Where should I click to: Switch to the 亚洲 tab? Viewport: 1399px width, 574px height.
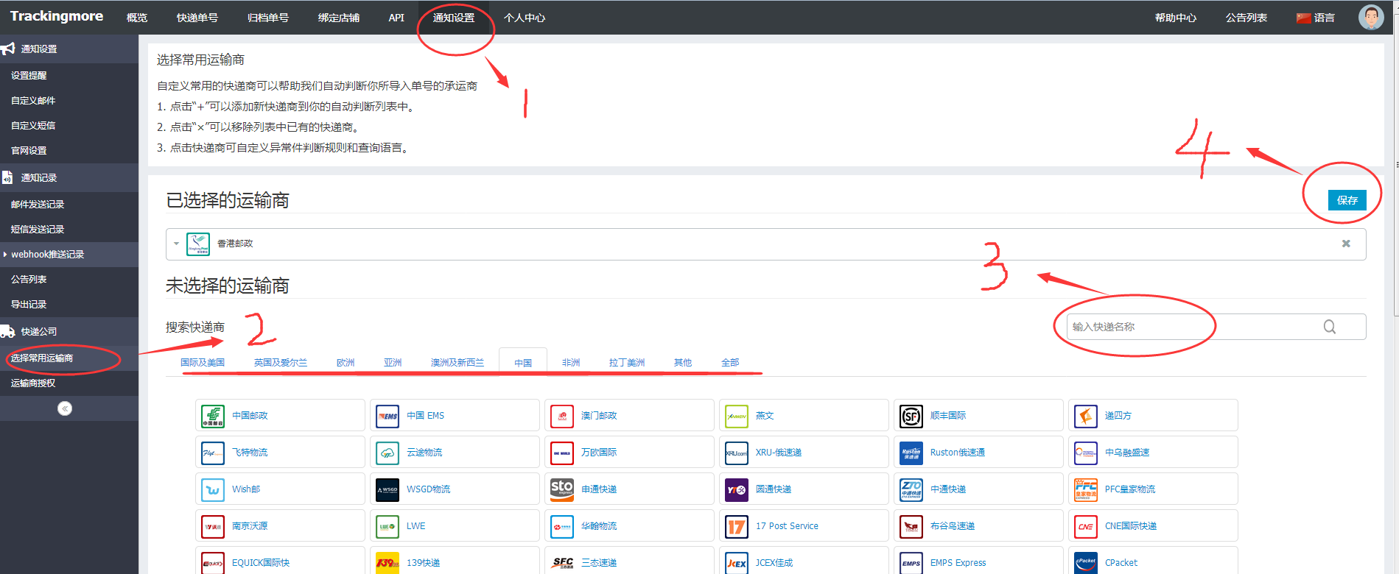[x=393, y=363]
